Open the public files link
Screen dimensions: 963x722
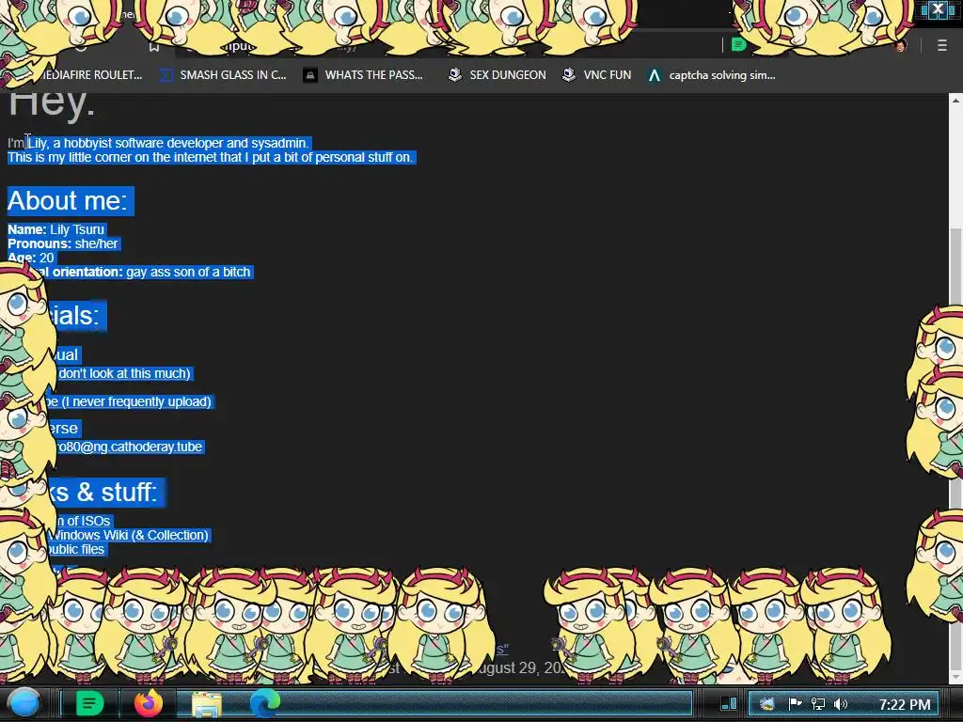(x=75, y=549)
